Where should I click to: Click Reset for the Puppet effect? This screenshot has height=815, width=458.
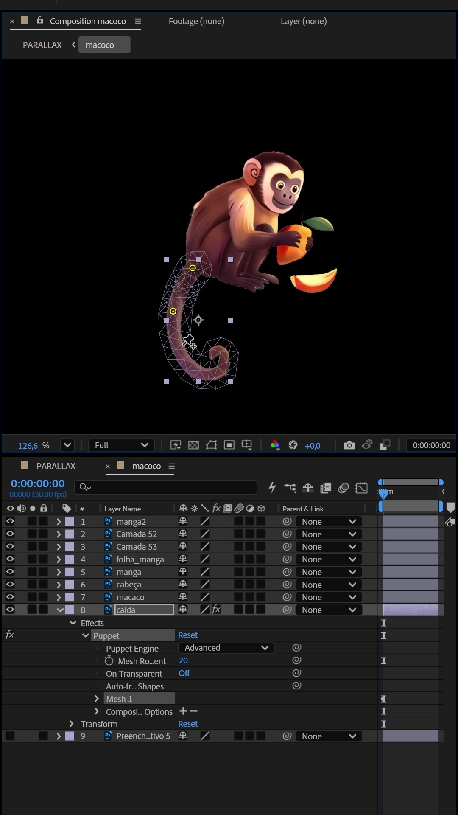(188, 635)
